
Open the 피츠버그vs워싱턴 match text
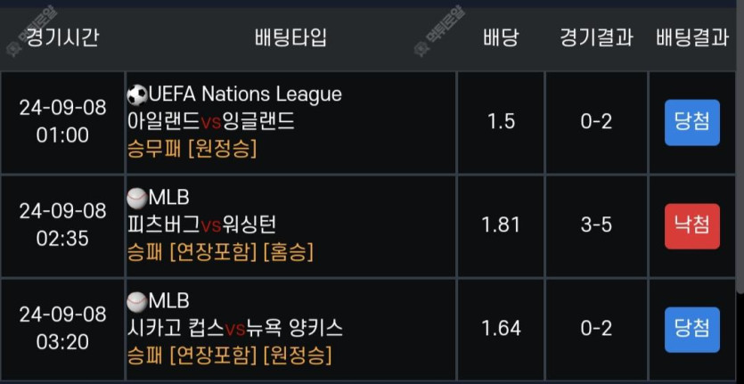(x=201, y=225)
